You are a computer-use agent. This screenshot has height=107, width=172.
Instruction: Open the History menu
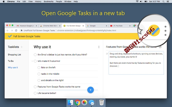tap(38, 1)
